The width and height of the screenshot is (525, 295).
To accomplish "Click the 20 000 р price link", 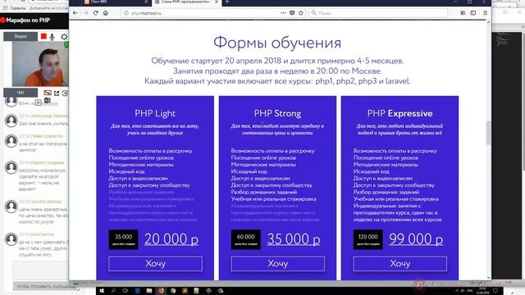I will (x=171, y=238).
